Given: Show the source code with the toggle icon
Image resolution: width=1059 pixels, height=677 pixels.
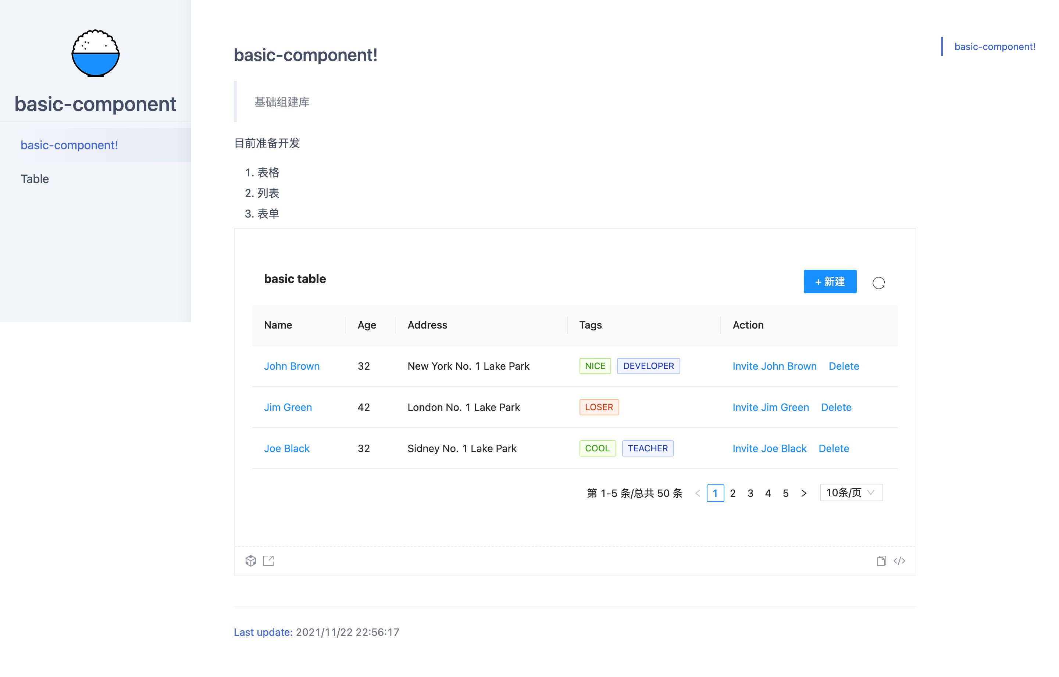Looking at the screenshot, I should (899, 560).
